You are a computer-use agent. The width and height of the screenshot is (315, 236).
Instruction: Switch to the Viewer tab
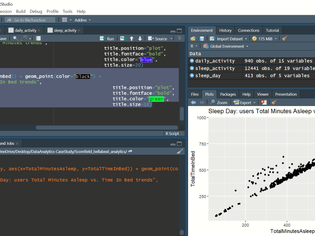(263, 94)
